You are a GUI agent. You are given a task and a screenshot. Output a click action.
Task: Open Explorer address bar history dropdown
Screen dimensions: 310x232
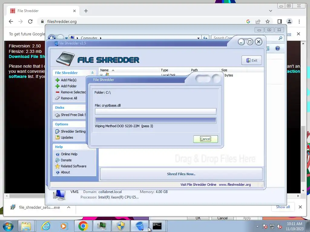pyautogui.click(x=198, y=38)
